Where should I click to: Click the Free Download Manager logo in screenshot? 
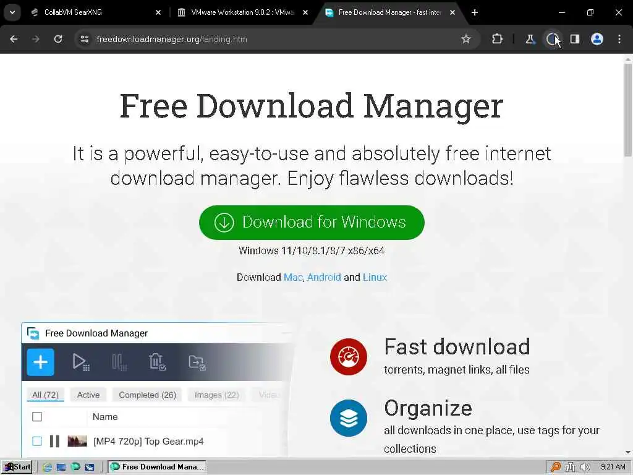click(33, 333)
